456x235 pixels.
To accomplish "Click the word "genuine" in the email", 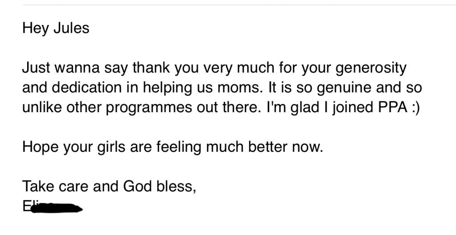I will (x=344, y=88).
